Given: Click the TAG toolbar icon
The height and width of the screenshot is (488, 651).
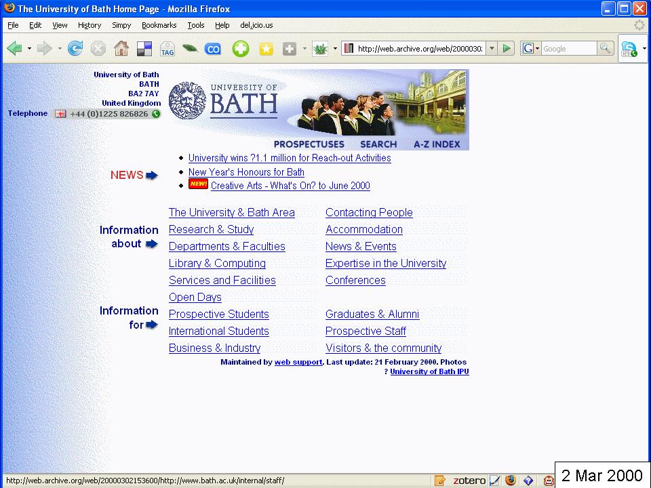Looking at the screenshot, I should [x=167, y=49].
